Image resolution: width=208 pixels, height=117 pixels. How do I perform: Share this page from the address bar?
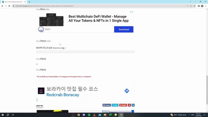[x=191, y=6]
